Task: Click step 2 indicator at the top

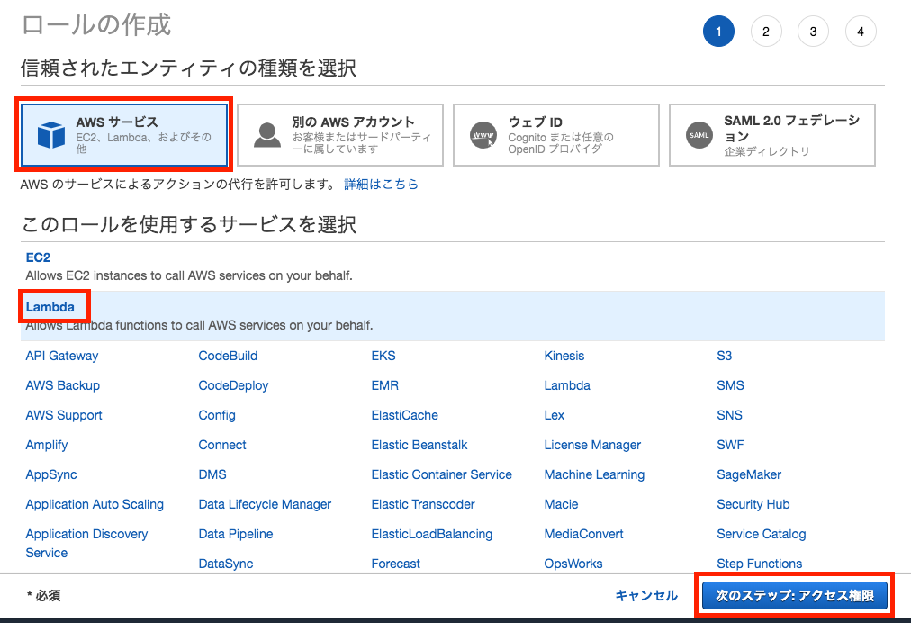Action: pos(766,31)
